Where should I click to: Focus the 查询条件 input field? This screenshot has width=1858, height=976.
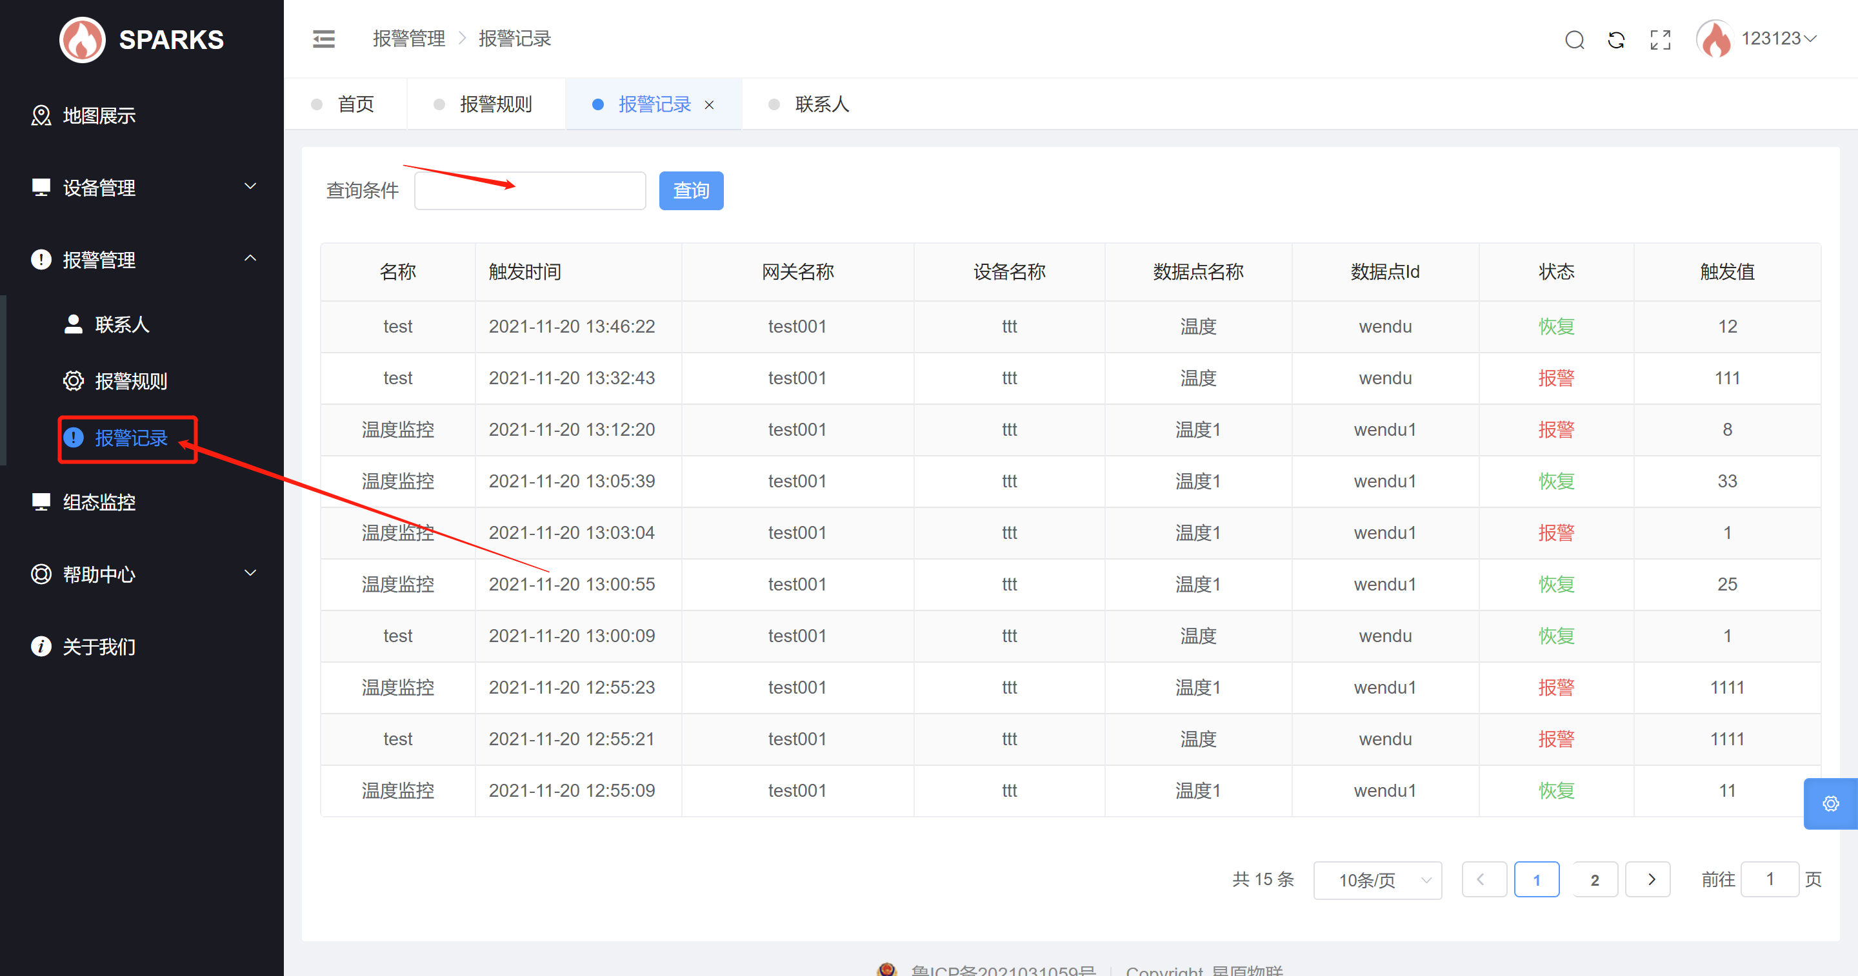(x=530, y=191)
